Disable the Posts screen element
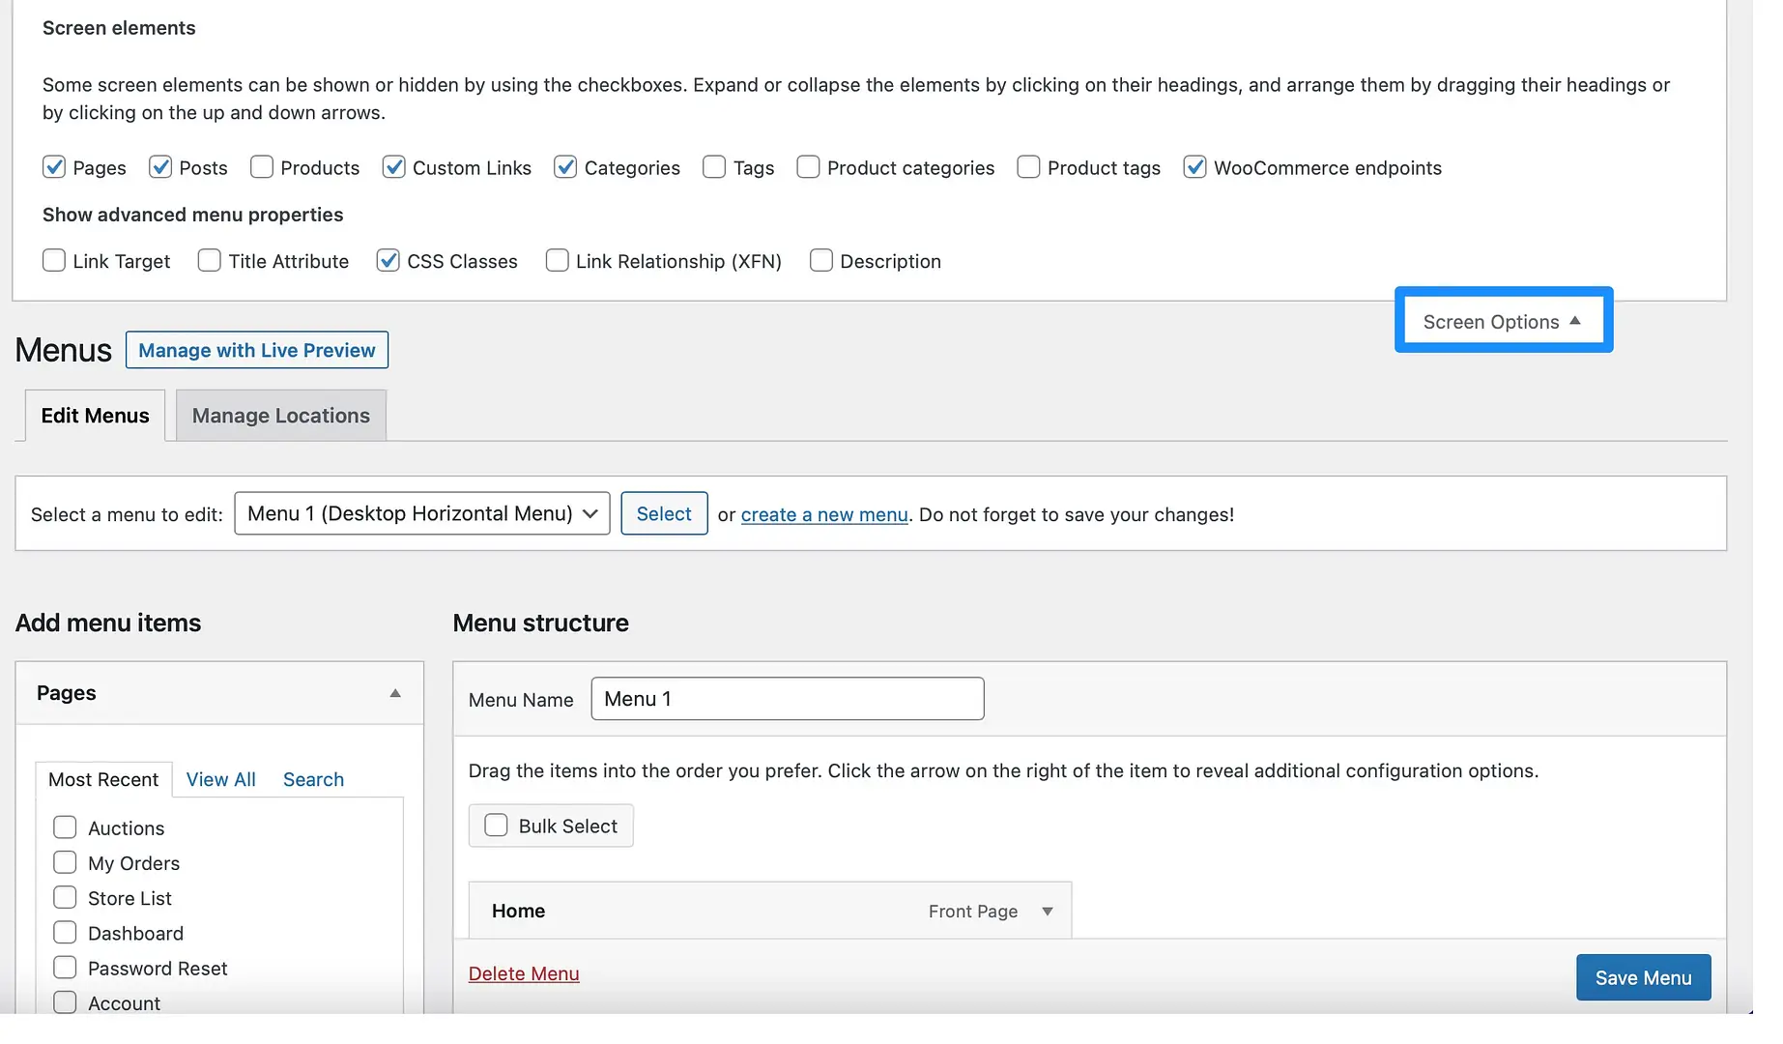The width and height of the screenshot is (1783, 1044). tap(160, 166)
